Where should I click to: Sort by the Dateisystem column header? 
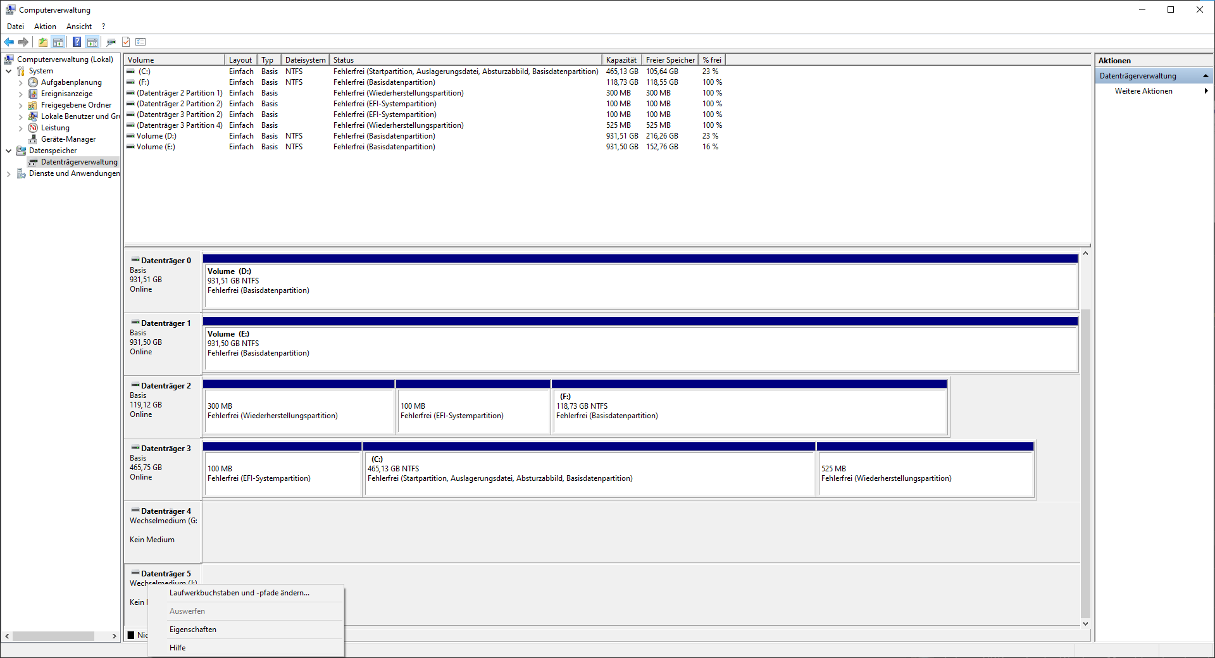pyautogui.click(x=306, y=60)
